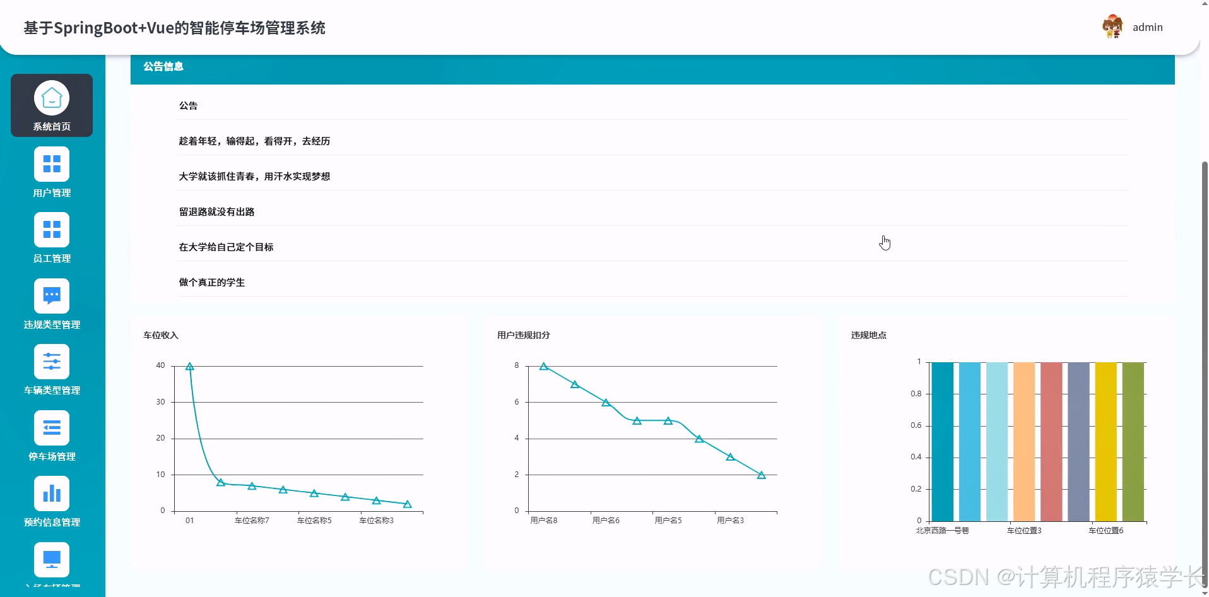The height and width of the screenshot is (597, 1209).
Task: Click the 用户违规扣分 chart title
Action: click(524, 335)
